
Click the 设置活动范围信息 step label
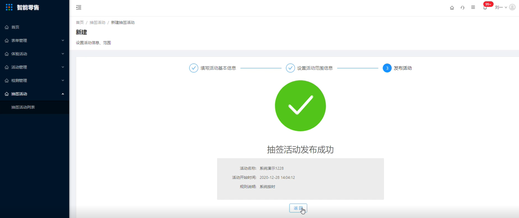click(x=315, y=68)
